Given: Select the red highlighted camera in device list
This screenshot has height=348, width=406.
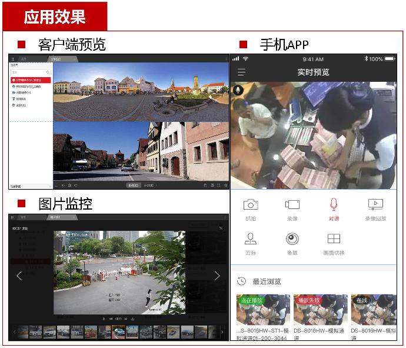Looking at the screenshot, I should [x=31, y=79].
